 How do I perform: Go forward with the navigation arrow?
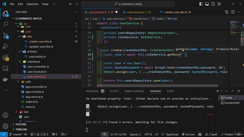(77, 4)
